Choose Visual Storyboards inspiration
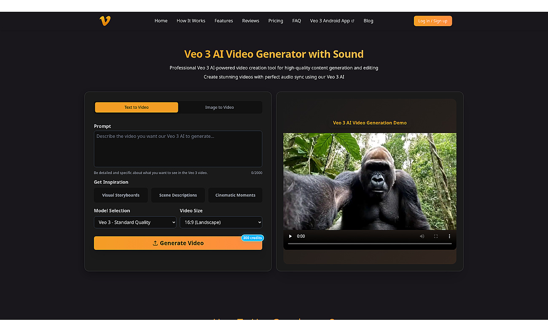Screen dimensions: 548x332 coord(121,195)
